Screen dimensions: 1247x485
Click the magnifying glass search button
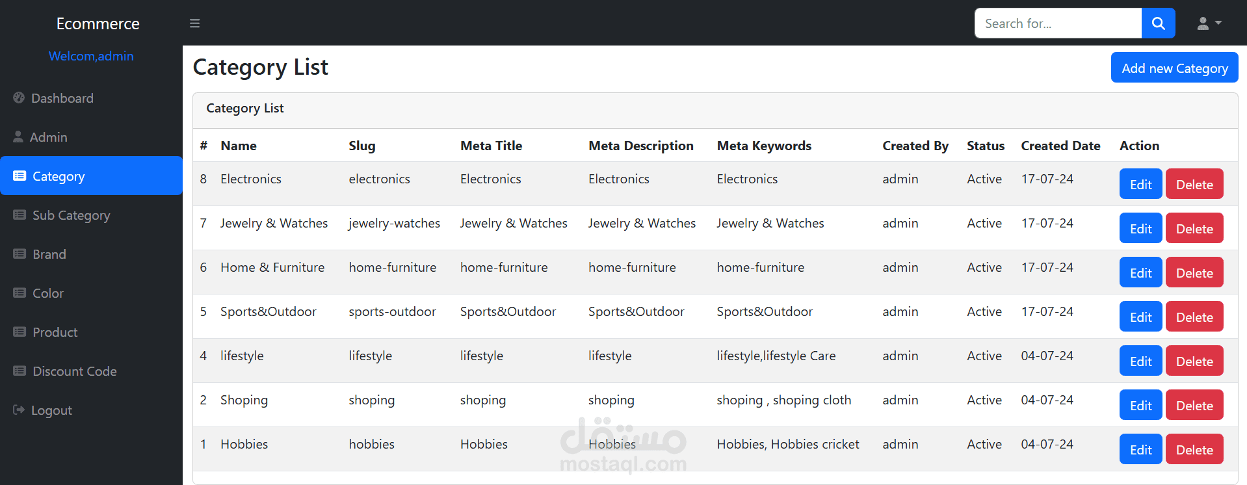click(1158, 23)
